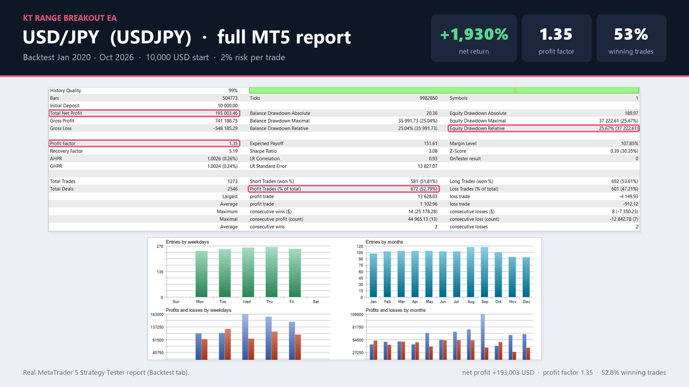Click the Entries by weekdays chart title
Image resolution: width=689 pixels, height=387 pixels.
coord(187,242)
